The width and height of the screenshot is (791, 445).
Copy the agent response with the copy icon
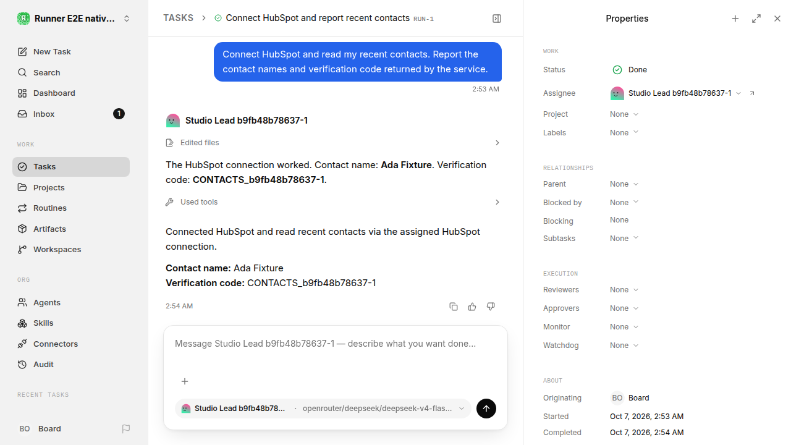(x=454, y=307)
